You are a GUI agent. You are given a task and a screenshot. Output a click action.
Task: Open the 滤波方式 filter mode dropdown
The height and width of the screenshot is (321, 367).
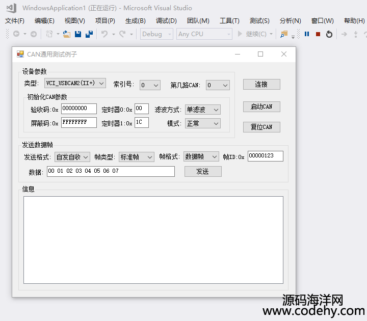pyautogui.click(x=203, y=110)
